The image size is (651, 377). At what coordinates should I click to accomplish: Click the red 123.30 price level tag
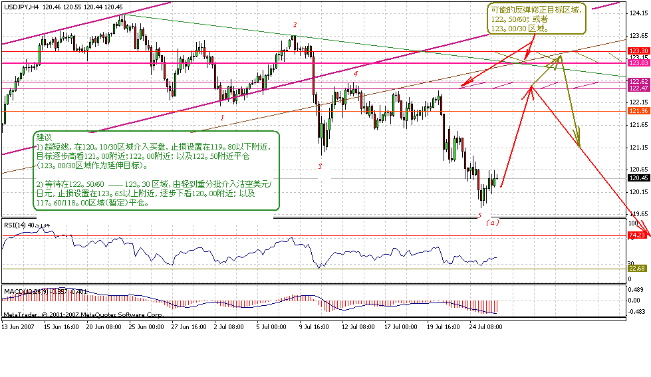pyautogui.click(x=638, y=51)
